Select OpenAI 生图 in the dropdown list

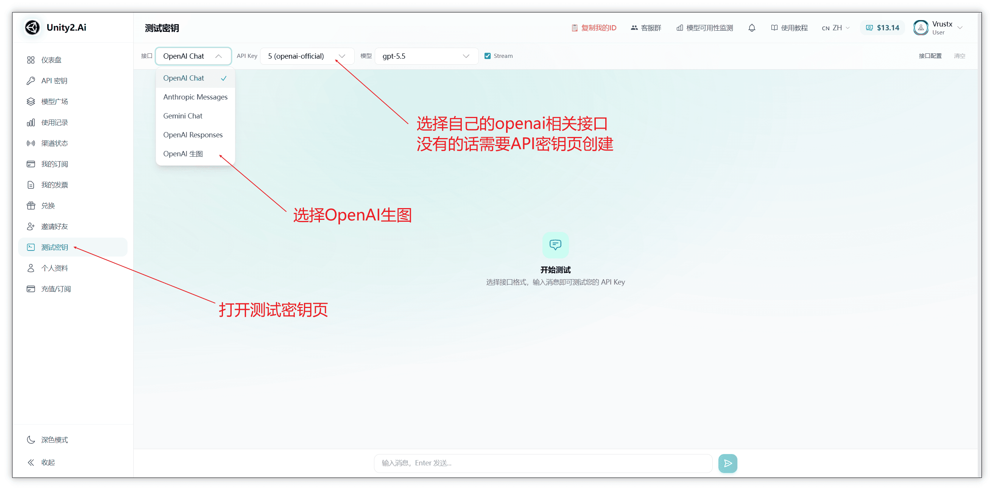(195, 154)
